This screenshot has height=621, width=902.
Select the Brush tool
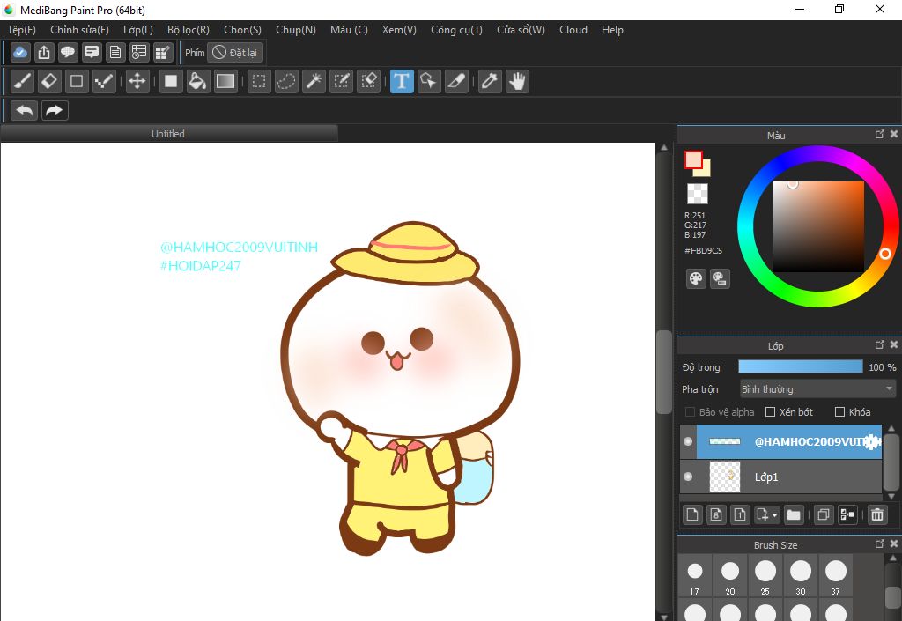23,82
